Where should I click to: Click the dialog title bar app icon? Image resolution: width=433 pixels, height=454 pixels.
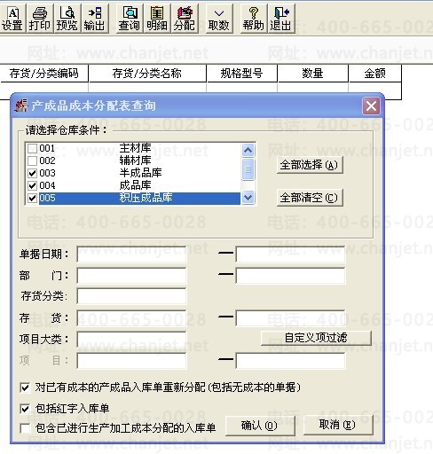click(21, 106)
